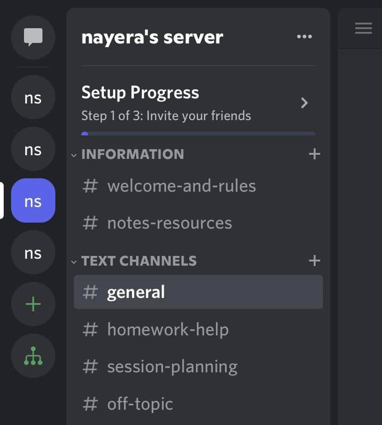This screenshot has height=425, width=382.
Task: Click the hash icon beside session-planning
Action: pos(90,366)
